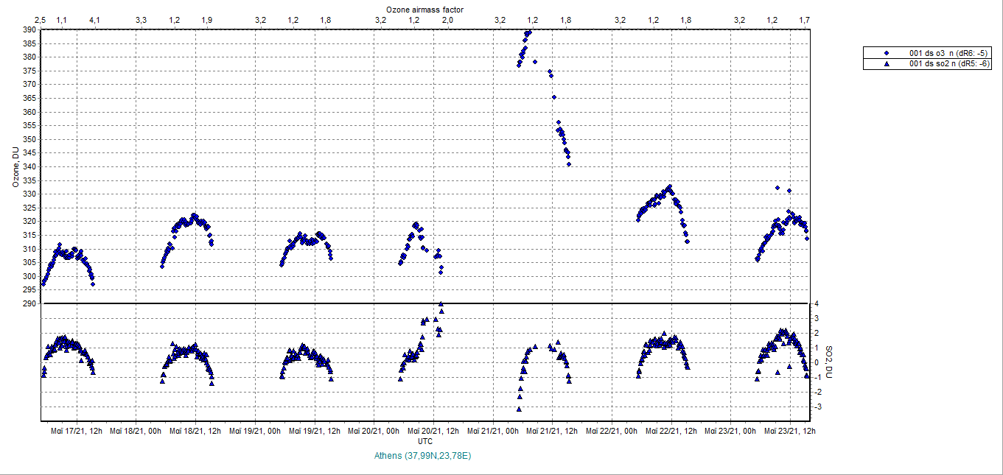Click the Athens (37,99N,23,78E) location label
1003x475 pixels.
424,456
